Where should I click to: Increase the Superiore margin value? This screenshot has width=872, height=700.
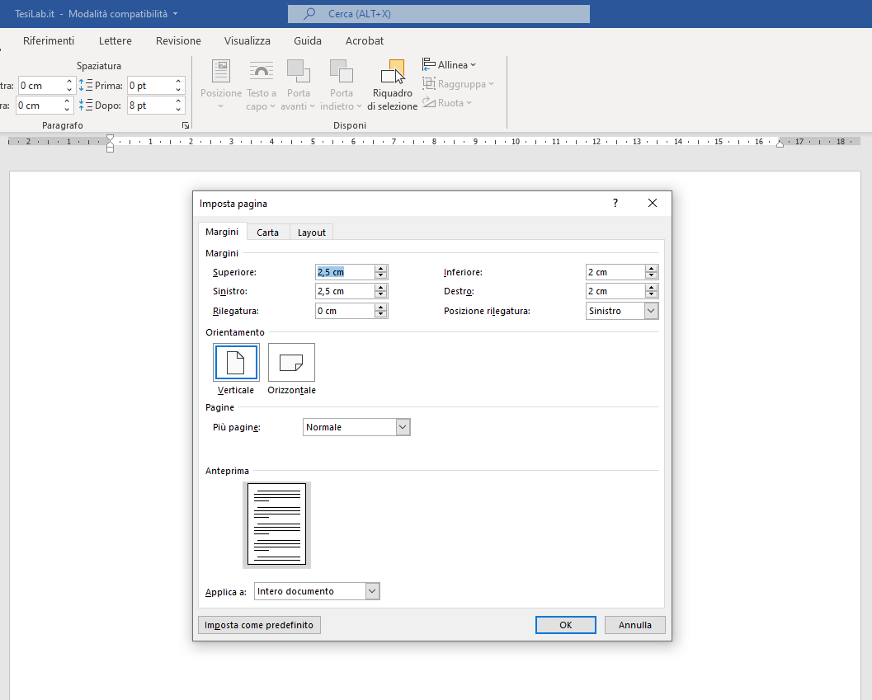(380, 269)
